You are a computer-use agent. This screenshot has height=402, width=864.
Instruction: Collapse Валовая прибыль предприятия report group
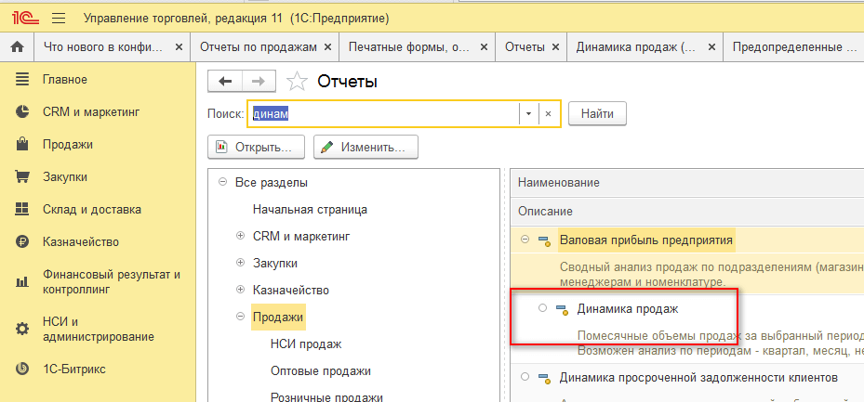525,240
